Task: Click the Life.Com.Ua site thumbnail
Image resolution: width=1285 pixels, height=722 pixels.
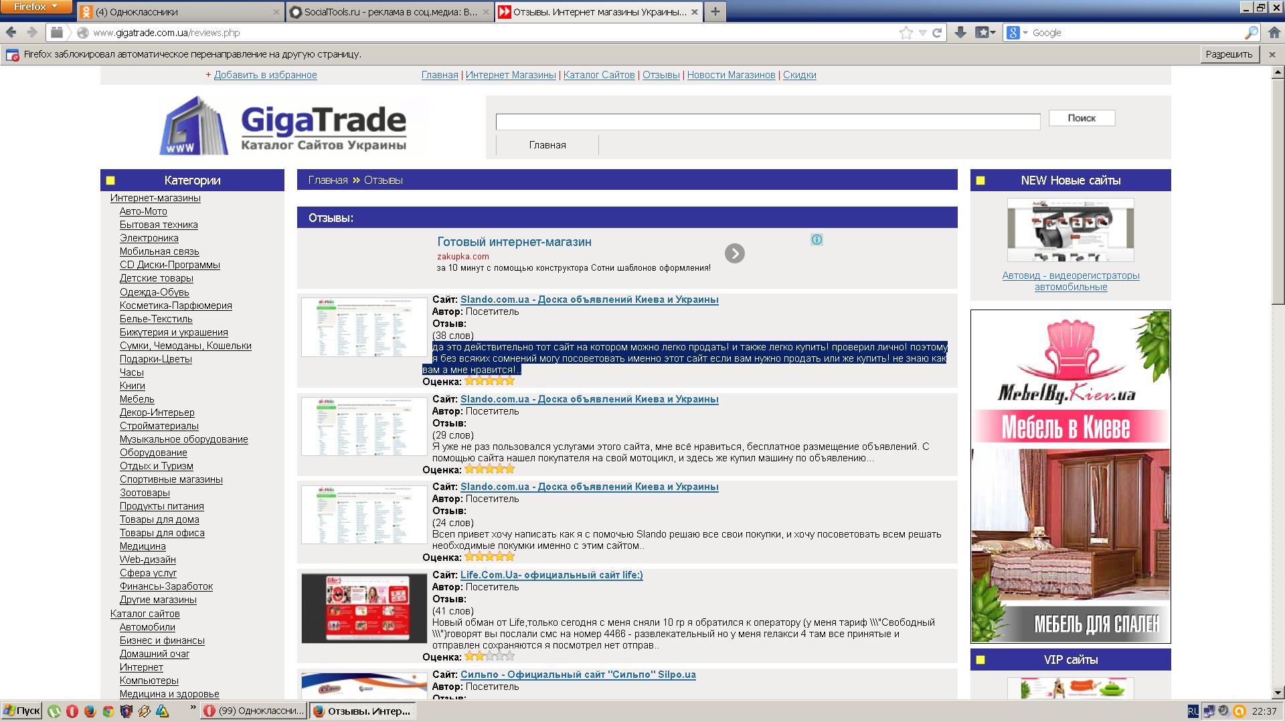Action: 364,608
